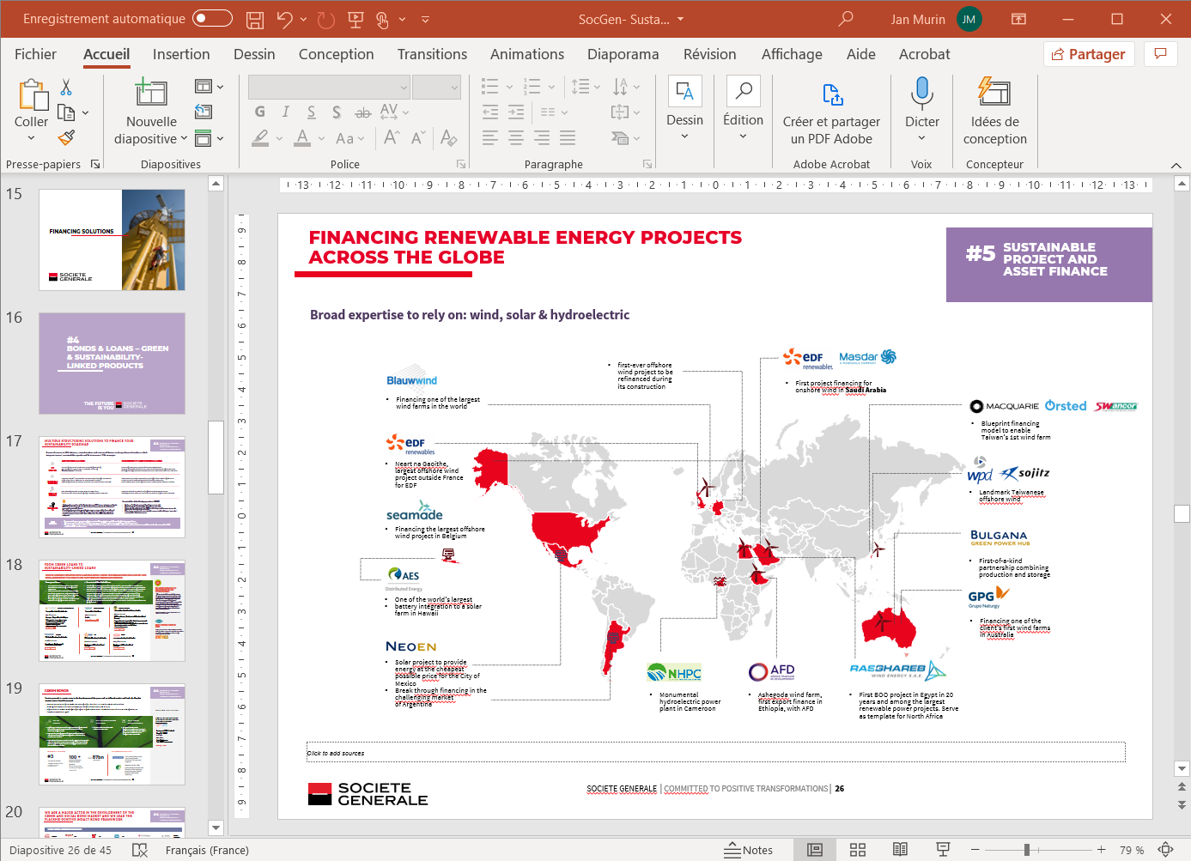1191x861 pixels.
Task: Switch to Normal view in status bar
Action: pos(815,850)
